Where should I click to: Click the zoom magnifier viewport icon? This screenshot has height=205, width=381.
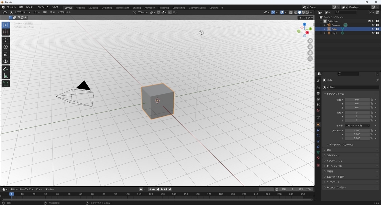tap(310, 41)
